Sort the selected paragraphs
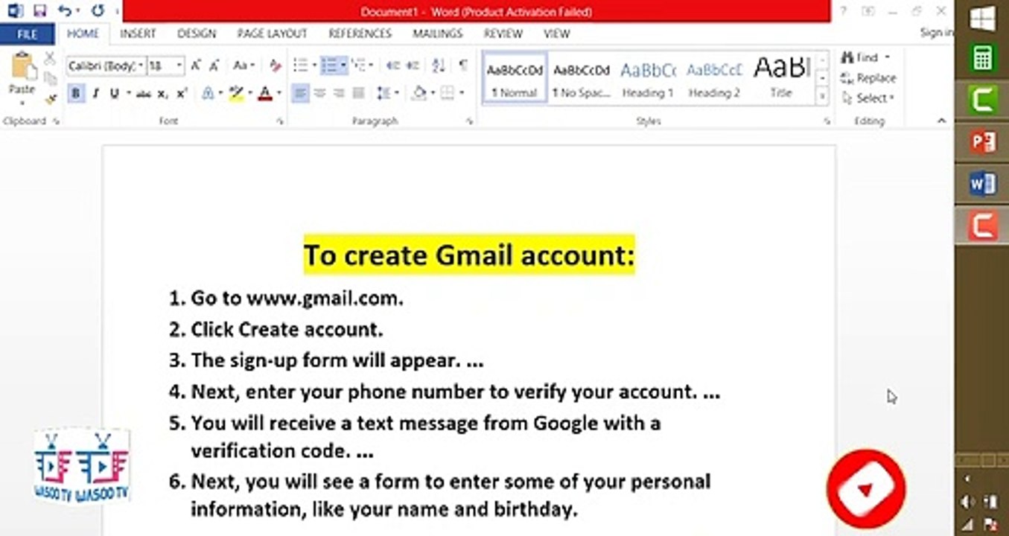The width and height of the screenshot is (1009, 536). click(439, 66)
